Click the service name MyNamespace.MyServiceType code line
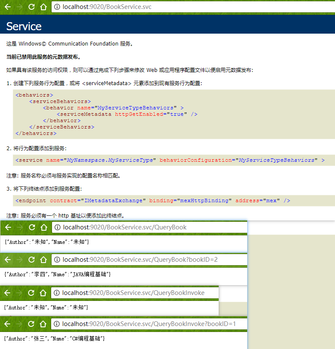The width and height of the screenshot is (335, 349). [x=170, y=160]
